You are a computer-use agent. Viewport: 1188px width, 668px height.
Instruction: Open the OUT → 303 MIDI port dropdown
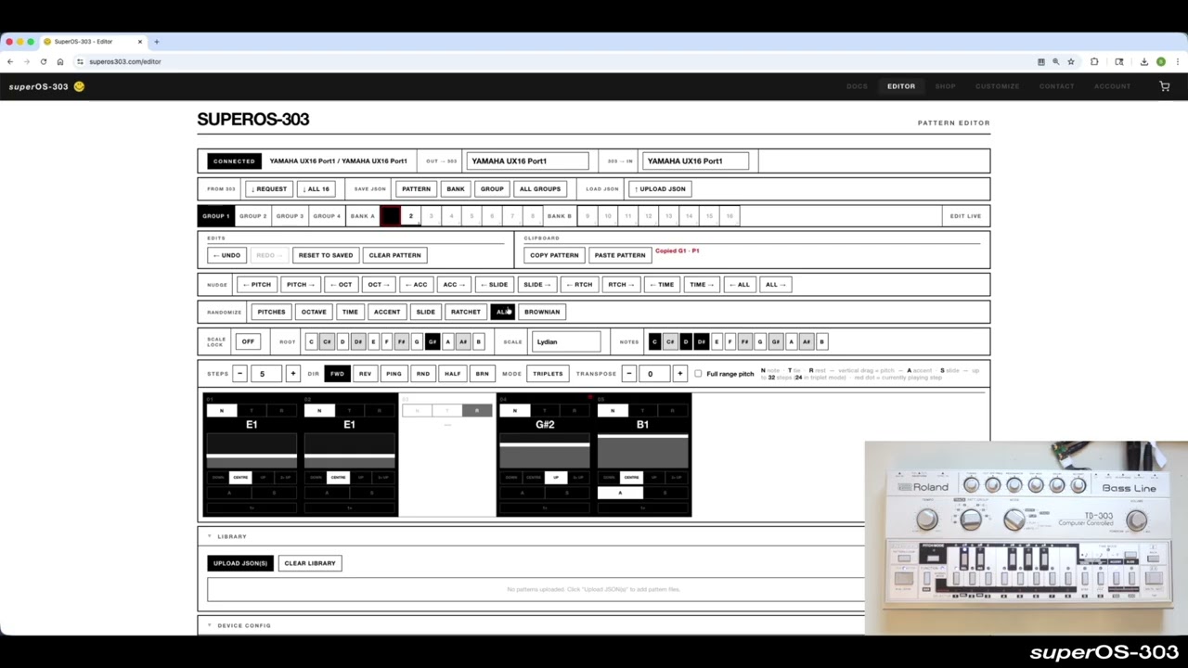pos(527,161)
